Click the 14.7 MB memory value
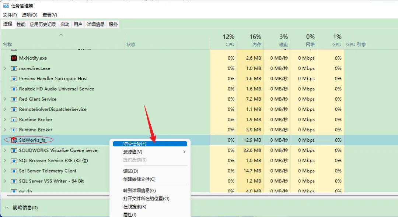Image resolution: width=398 pixels, height=217 pixels. [252, 171]
